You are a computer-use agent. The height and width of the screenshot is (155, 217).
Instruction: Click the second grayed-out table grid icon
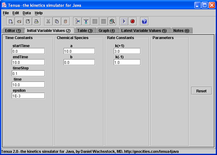pos(103,21)
